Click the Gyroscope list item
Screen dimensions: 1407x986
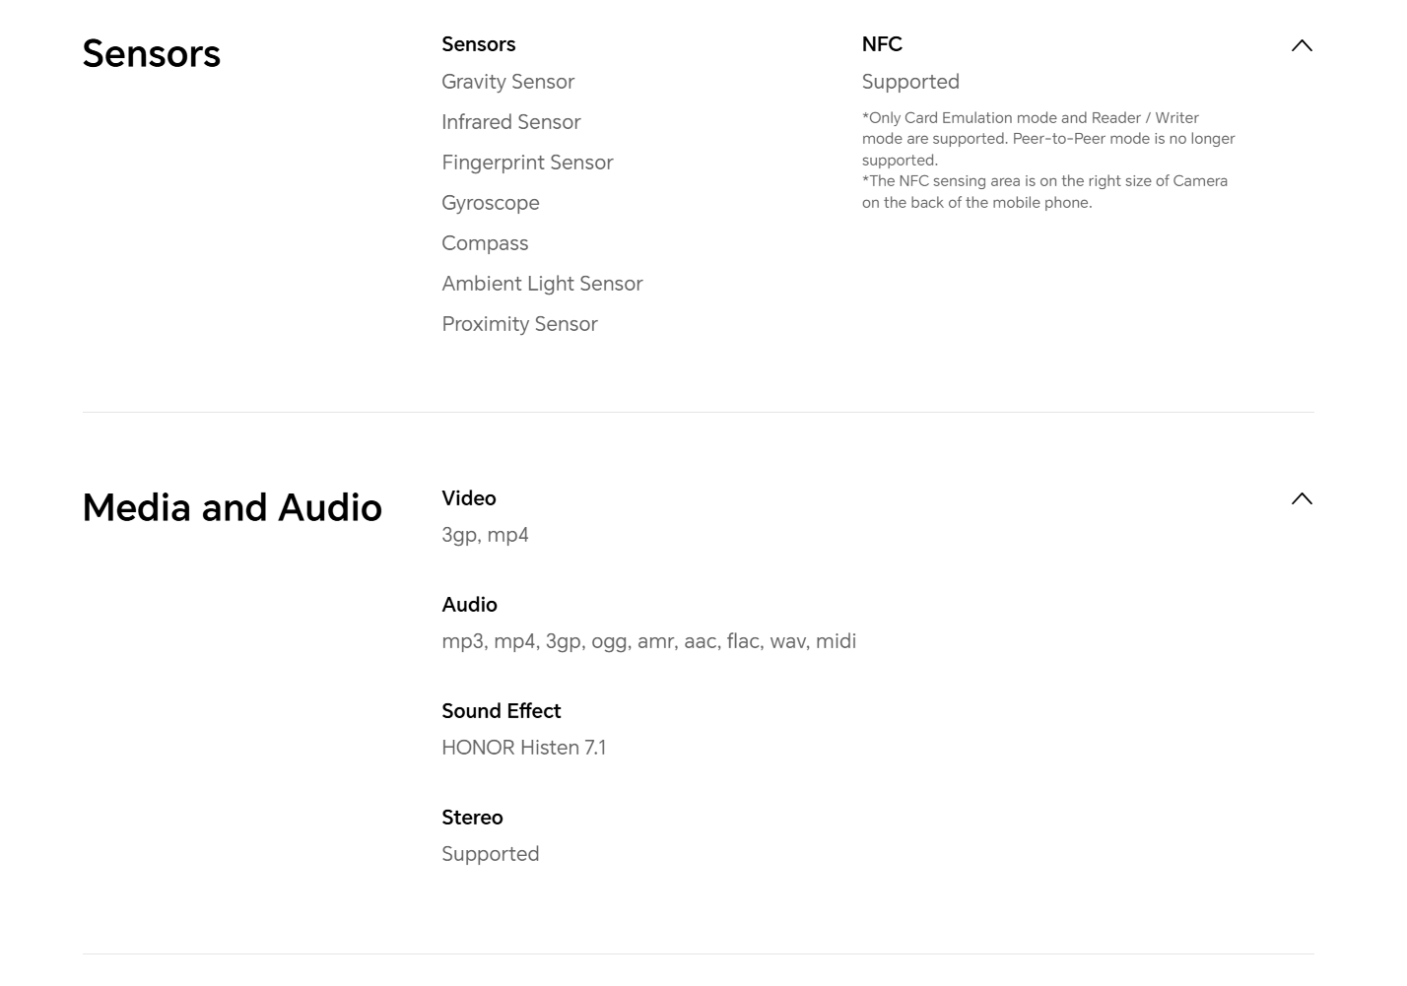point(491,203)
